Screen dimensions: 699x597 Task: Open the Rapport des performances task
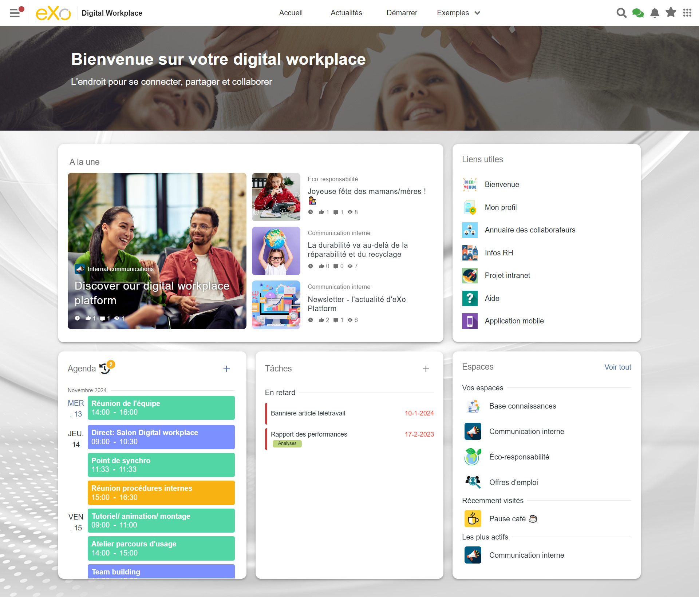coord(309,434)
